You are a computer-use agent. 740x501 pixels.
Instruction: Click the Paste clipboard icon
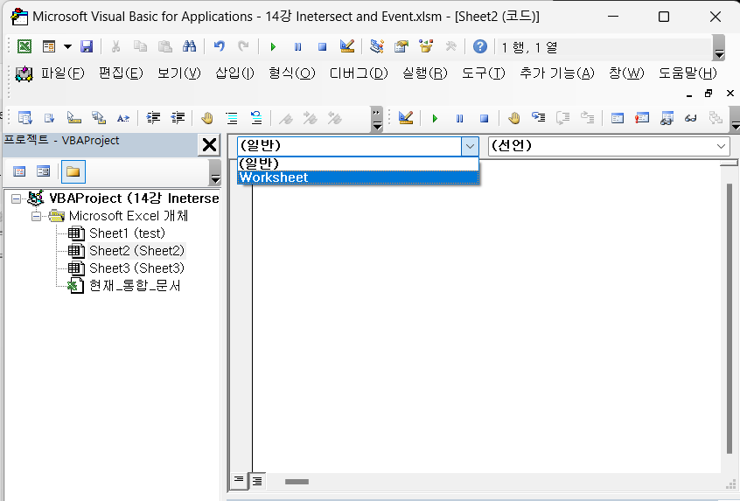pos(164,46)
